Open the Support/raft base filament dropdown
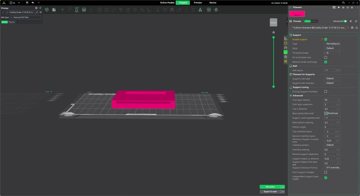360x196 pixels. pyautogui.click(x=332, y=79)
